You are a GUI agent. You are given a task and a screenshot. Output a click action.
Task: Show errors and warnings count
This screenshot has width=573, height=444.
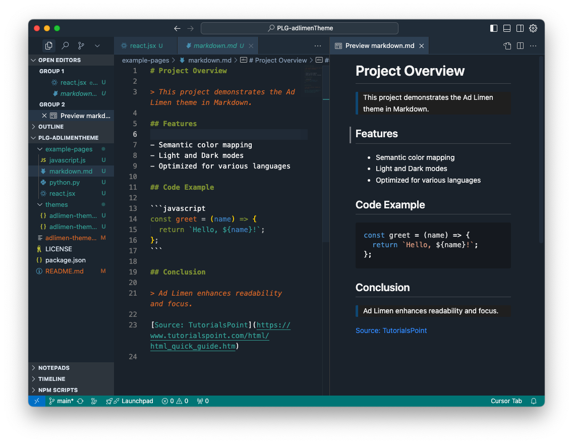[x=175, y=401]
